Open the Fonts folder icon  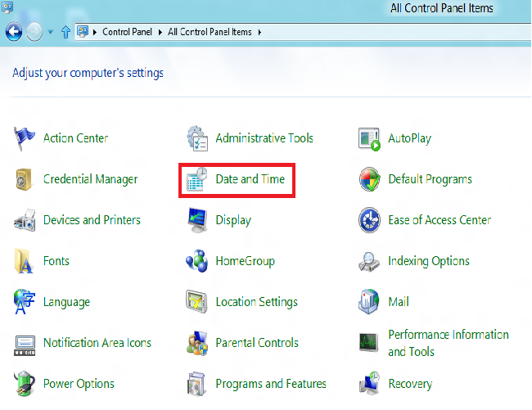(x=24, y=261)
